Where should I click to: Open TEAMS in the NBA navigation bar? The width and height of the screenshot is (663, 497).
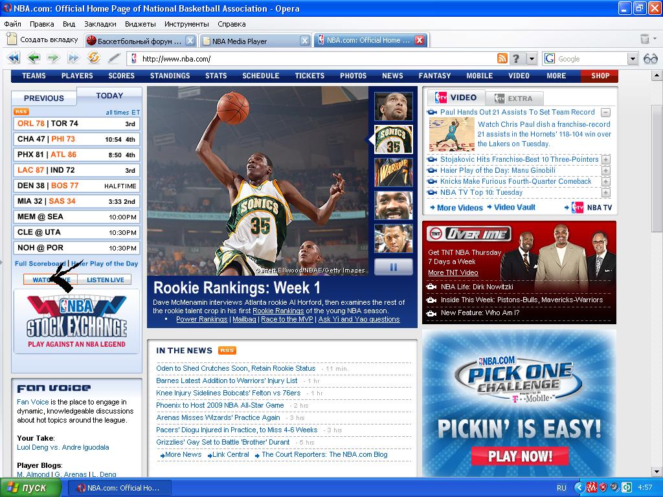(34, 76)
